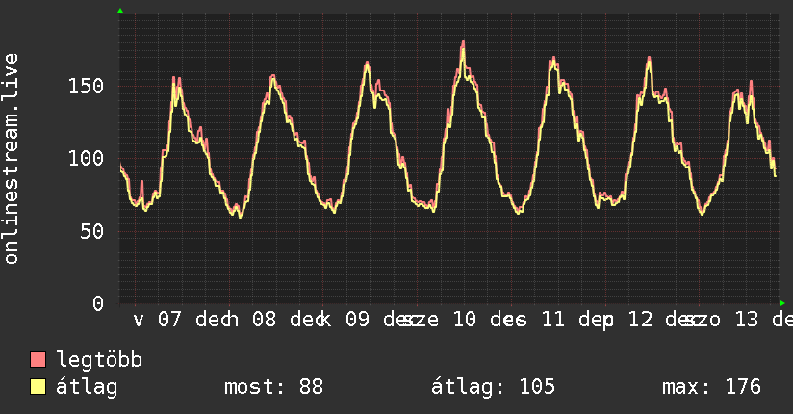Select the "13" date label on the x-axis
This screenshot has height=414, width=793.
747,319
